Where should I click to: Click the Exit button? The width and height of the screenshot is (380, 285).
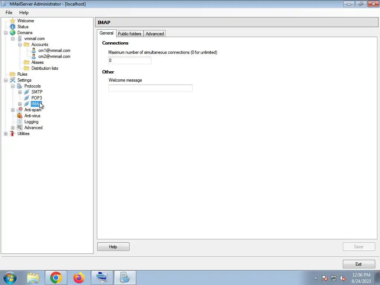click(359, 264)
